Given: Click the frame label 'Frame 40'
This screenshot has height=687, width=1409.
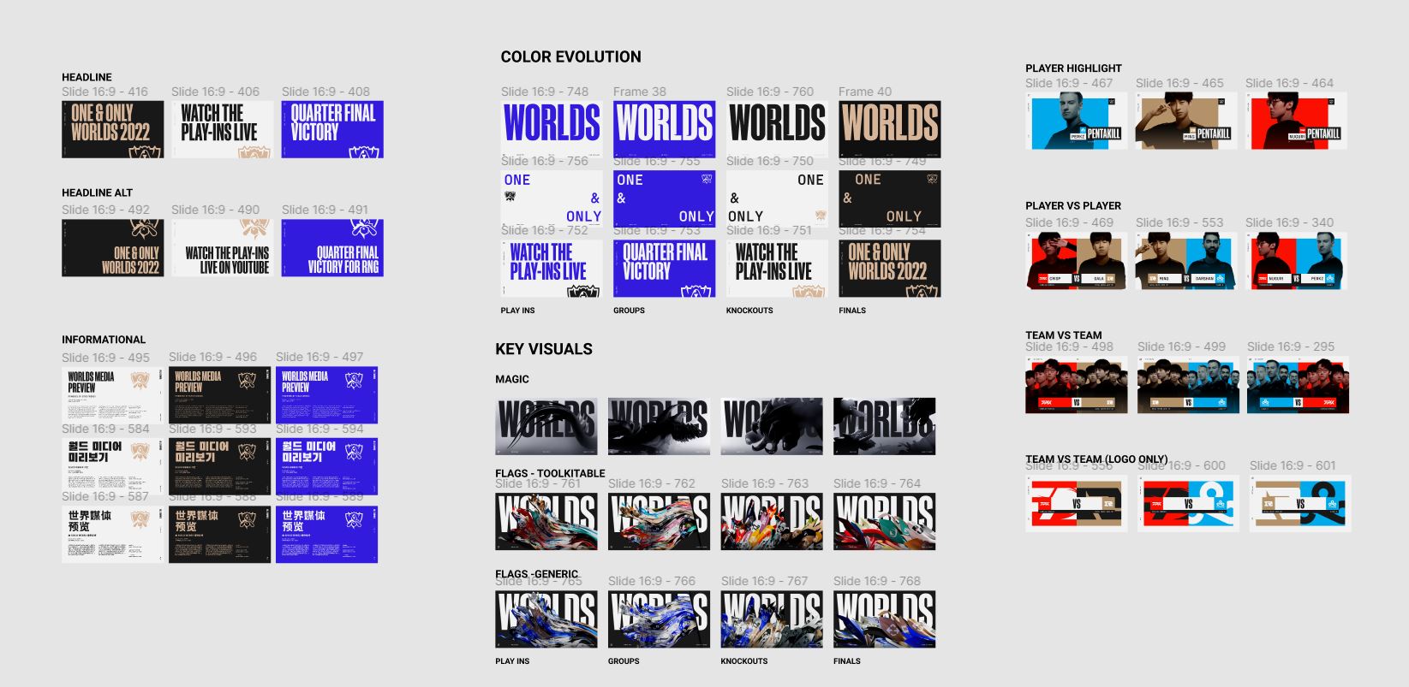Looking at the screenshot, I should [x=865, y=92].
